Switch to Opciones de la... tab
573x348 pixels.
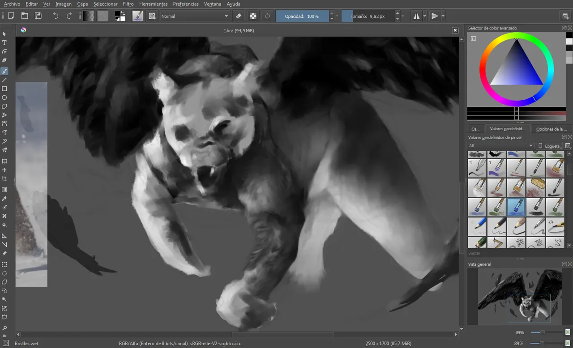click(551, 129)
